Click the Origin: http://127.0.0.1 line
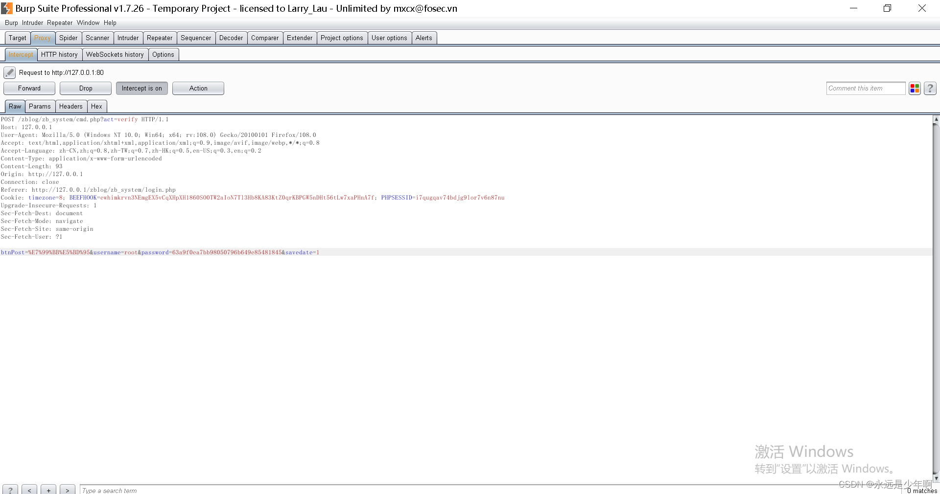 tap(42, 174)
